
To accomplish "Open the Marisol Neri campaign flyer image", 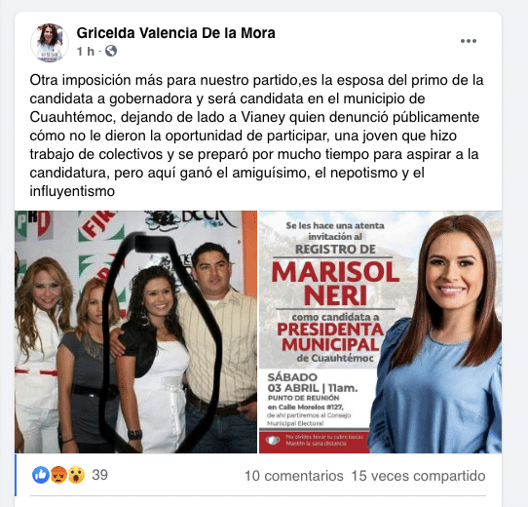I will pyautogui.click(x=380, y=332).
